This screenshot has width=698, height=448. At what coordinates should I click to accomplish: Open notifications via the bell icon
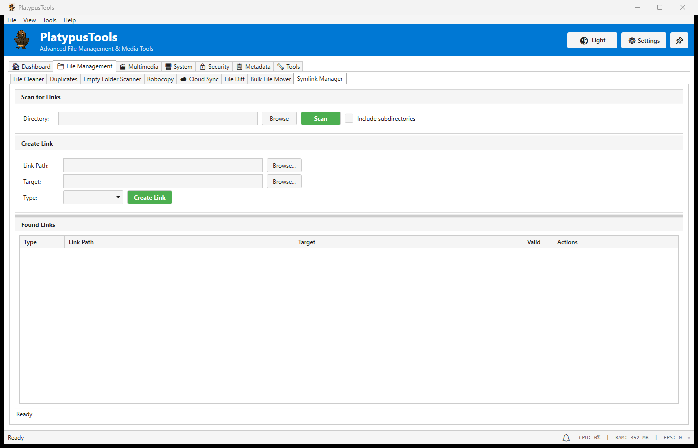[x=566, y=437]
